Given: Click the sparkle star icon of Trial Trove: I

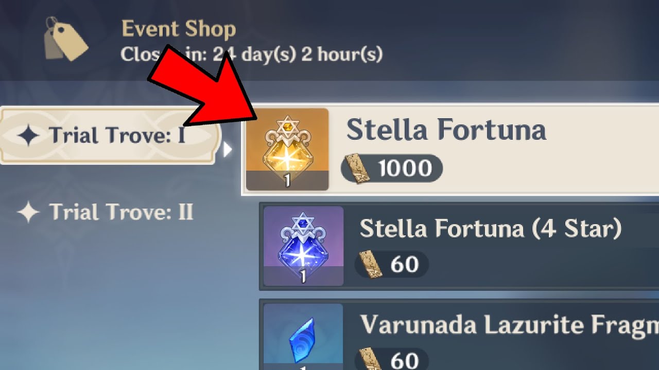Looking at the screenshot, I should coord(28,136).
